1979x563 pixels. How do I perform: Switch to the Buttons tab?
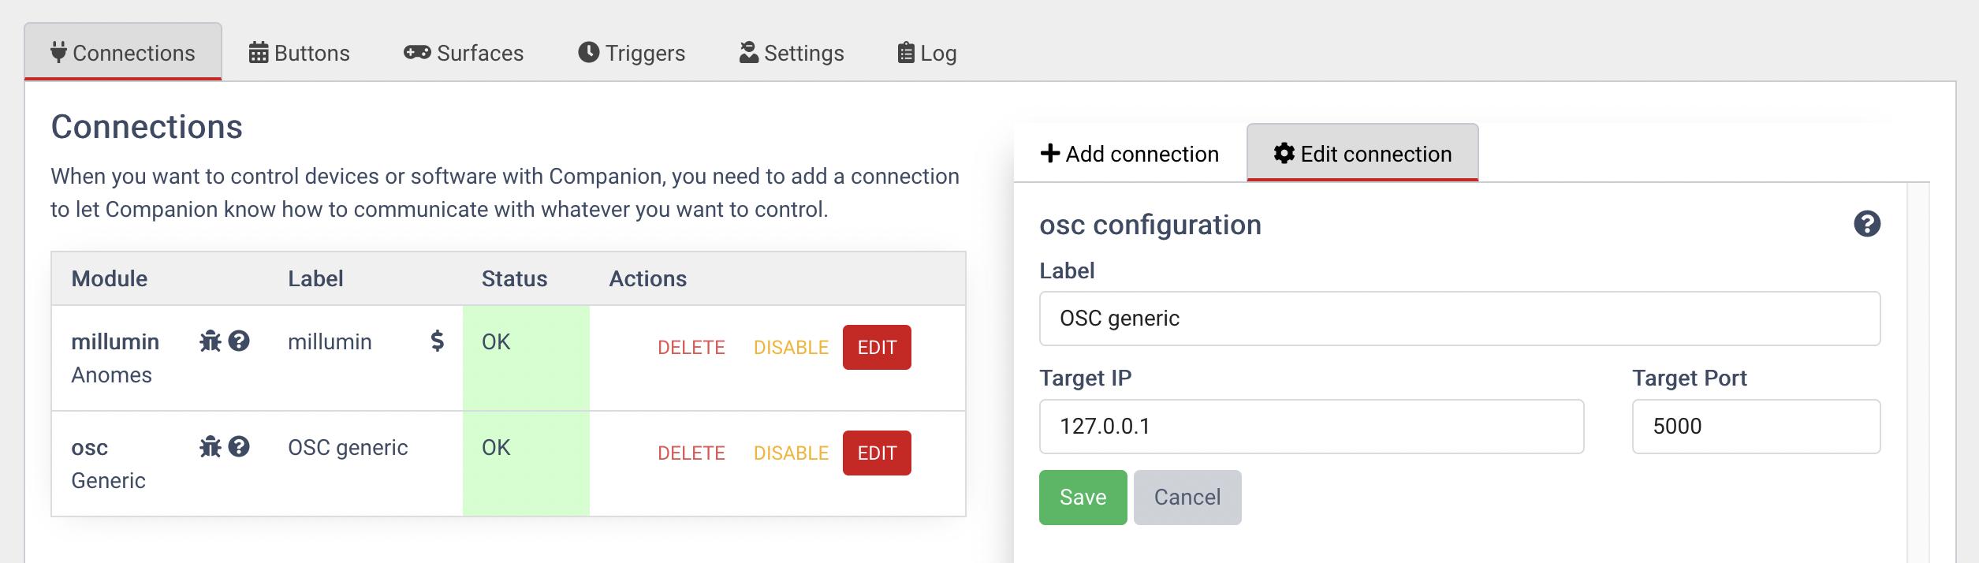pos(300,53)
